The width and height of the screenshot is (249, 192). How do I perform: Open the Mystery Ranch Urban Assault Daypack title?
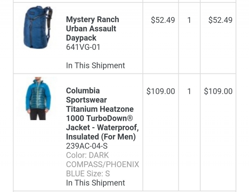click(x=92, y=29)
